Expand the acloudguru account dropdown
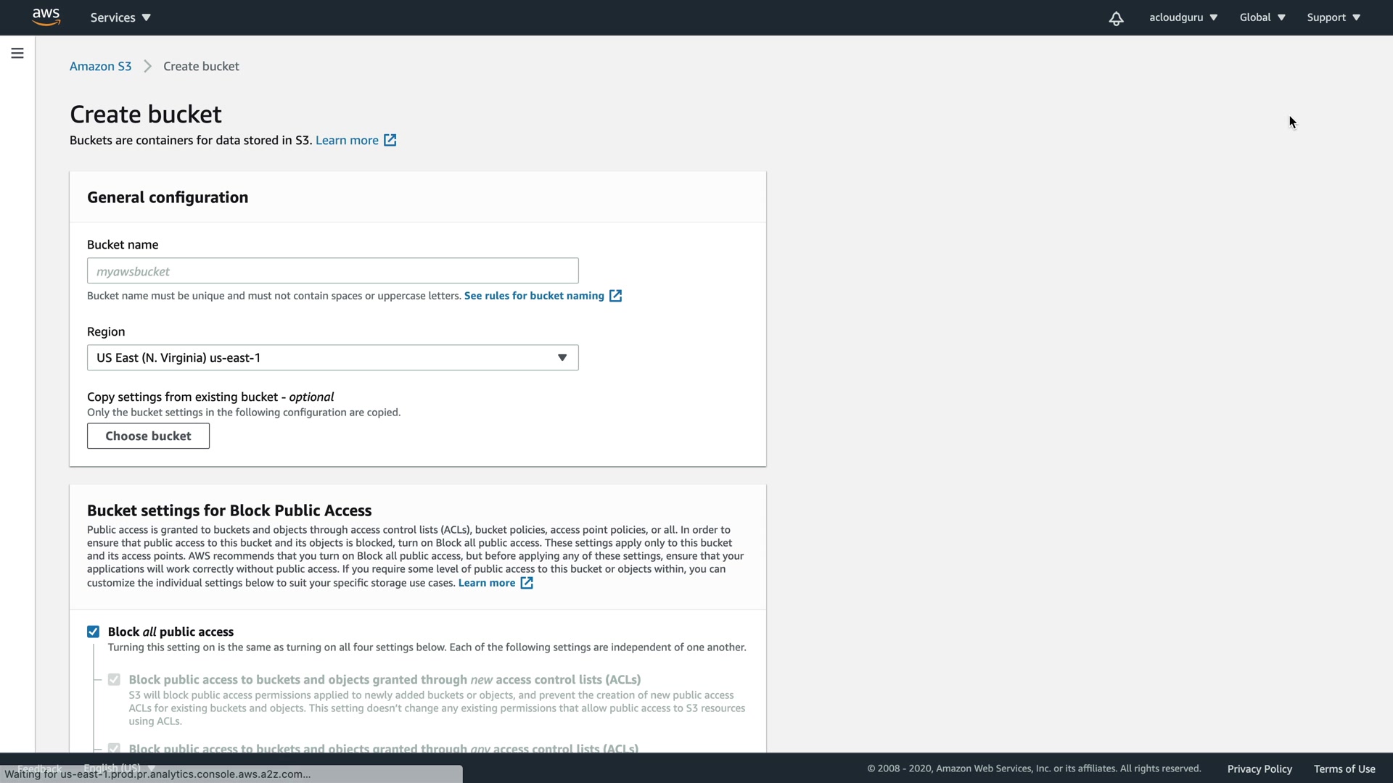Image resolution: width=1393 pixels, height=783 pixels. [1183, 17]
